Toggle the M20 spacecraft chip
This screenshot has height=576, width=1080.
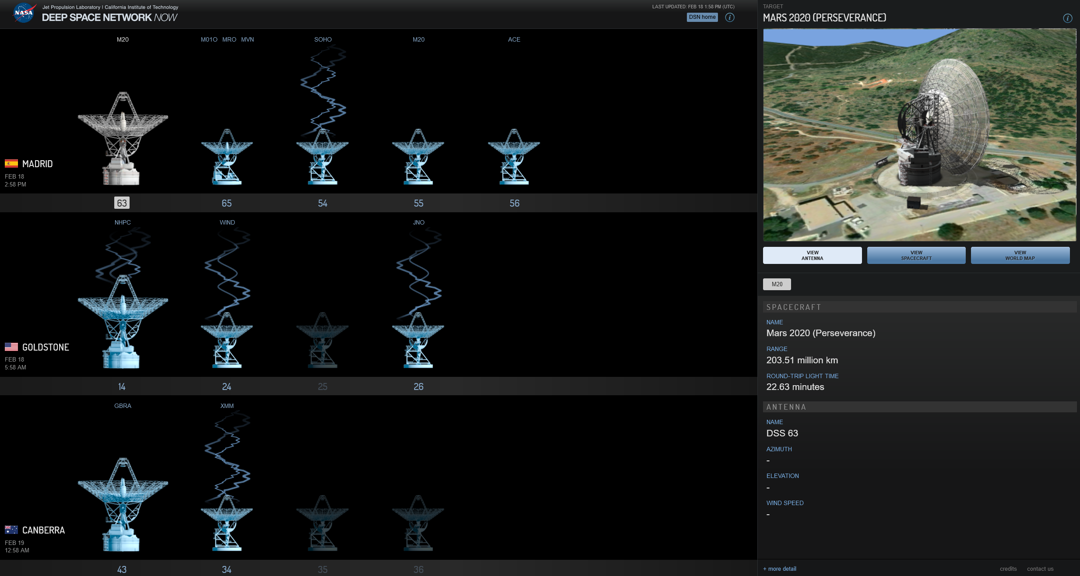[777, 284]
